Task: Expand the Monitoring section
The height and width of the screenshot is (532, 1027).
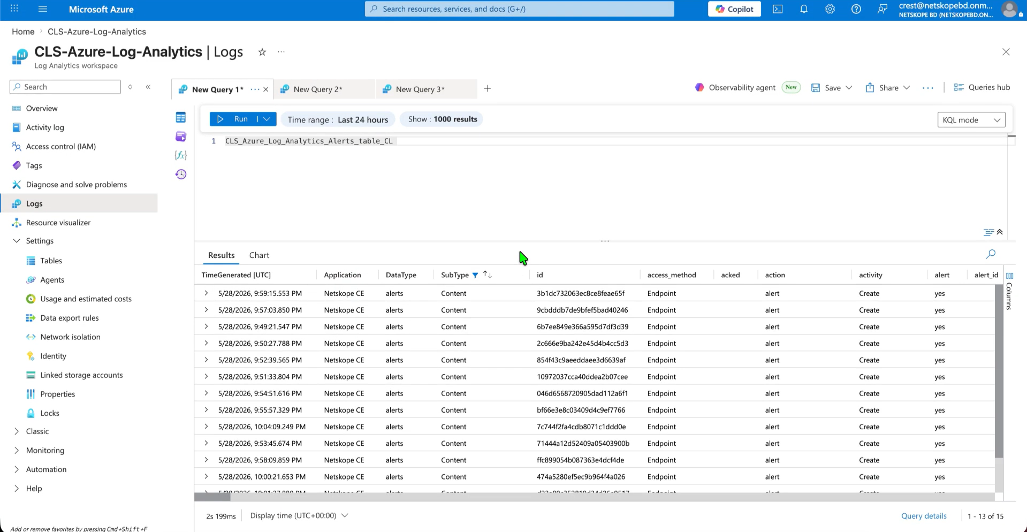Action: point(17,451)
